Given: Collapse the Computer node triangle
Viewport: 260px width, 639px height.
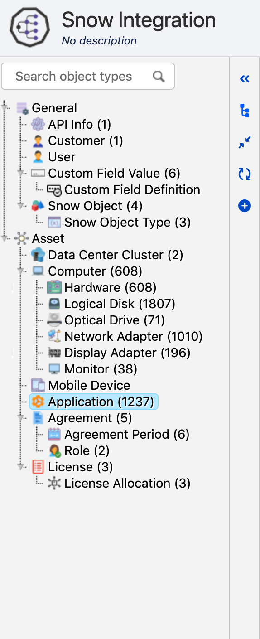Looking at the screenshot, I should [21, 271].
